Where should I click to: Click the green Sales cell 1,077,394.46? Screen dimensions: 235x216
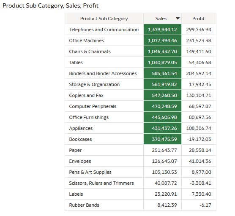click(x=162, y=40)
